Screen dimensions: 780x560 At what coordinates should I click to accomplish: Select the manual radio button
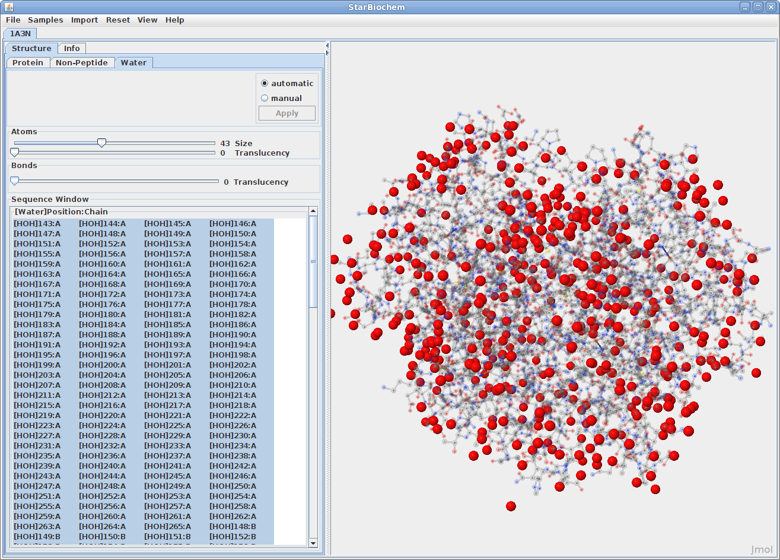point(282,98)
